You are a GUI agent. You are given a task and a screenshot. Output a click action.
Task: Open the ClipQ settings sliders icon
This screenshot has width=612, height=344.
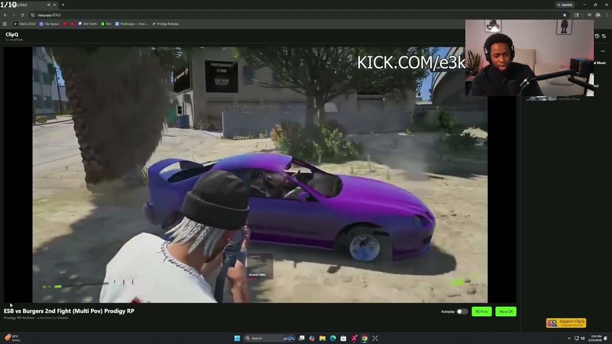[604, 36]
